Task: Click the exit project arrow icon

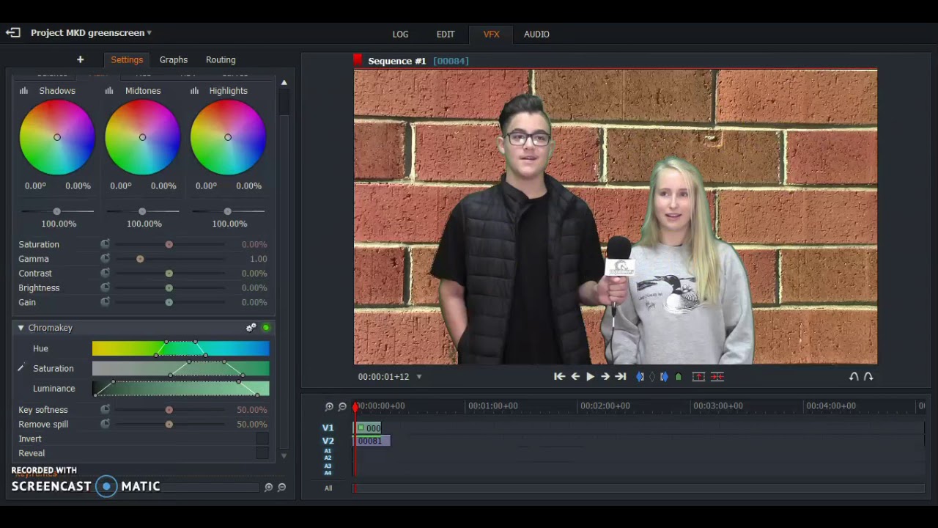Action: pos(12,33)
